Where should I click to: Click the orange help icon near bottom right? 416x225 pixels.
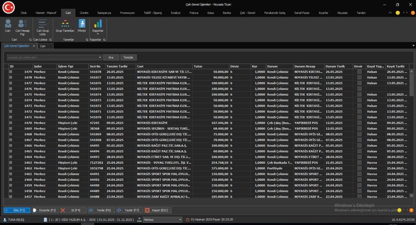point(411,210)
